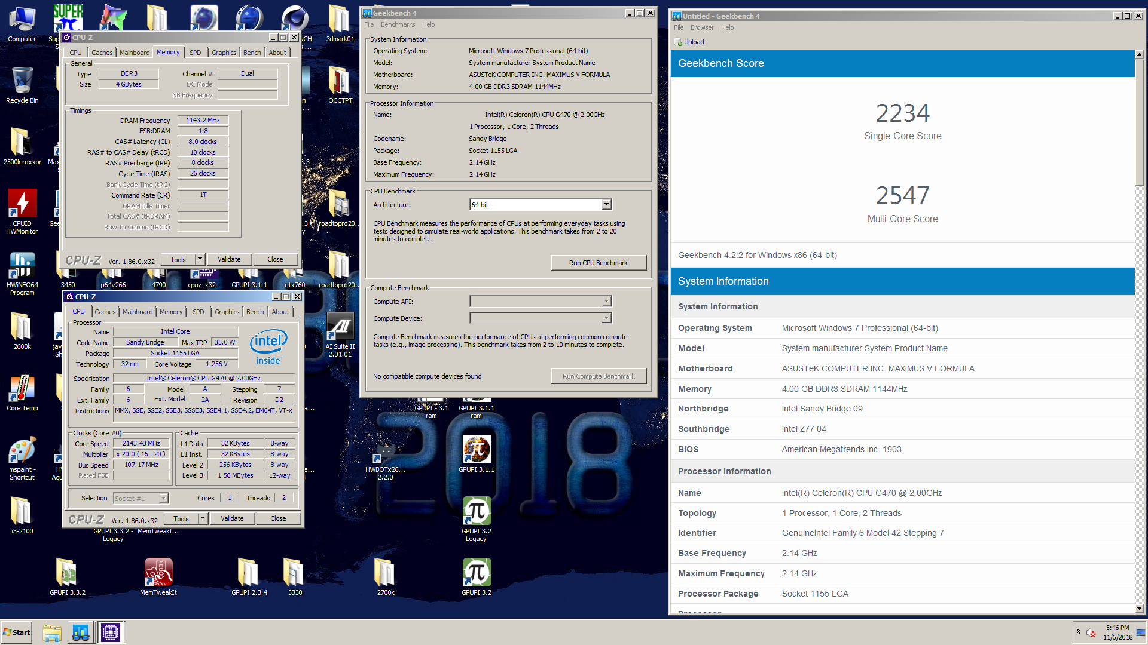Open Tools dropdown arrow in lower CPU-Z

(x=203, y=518)
